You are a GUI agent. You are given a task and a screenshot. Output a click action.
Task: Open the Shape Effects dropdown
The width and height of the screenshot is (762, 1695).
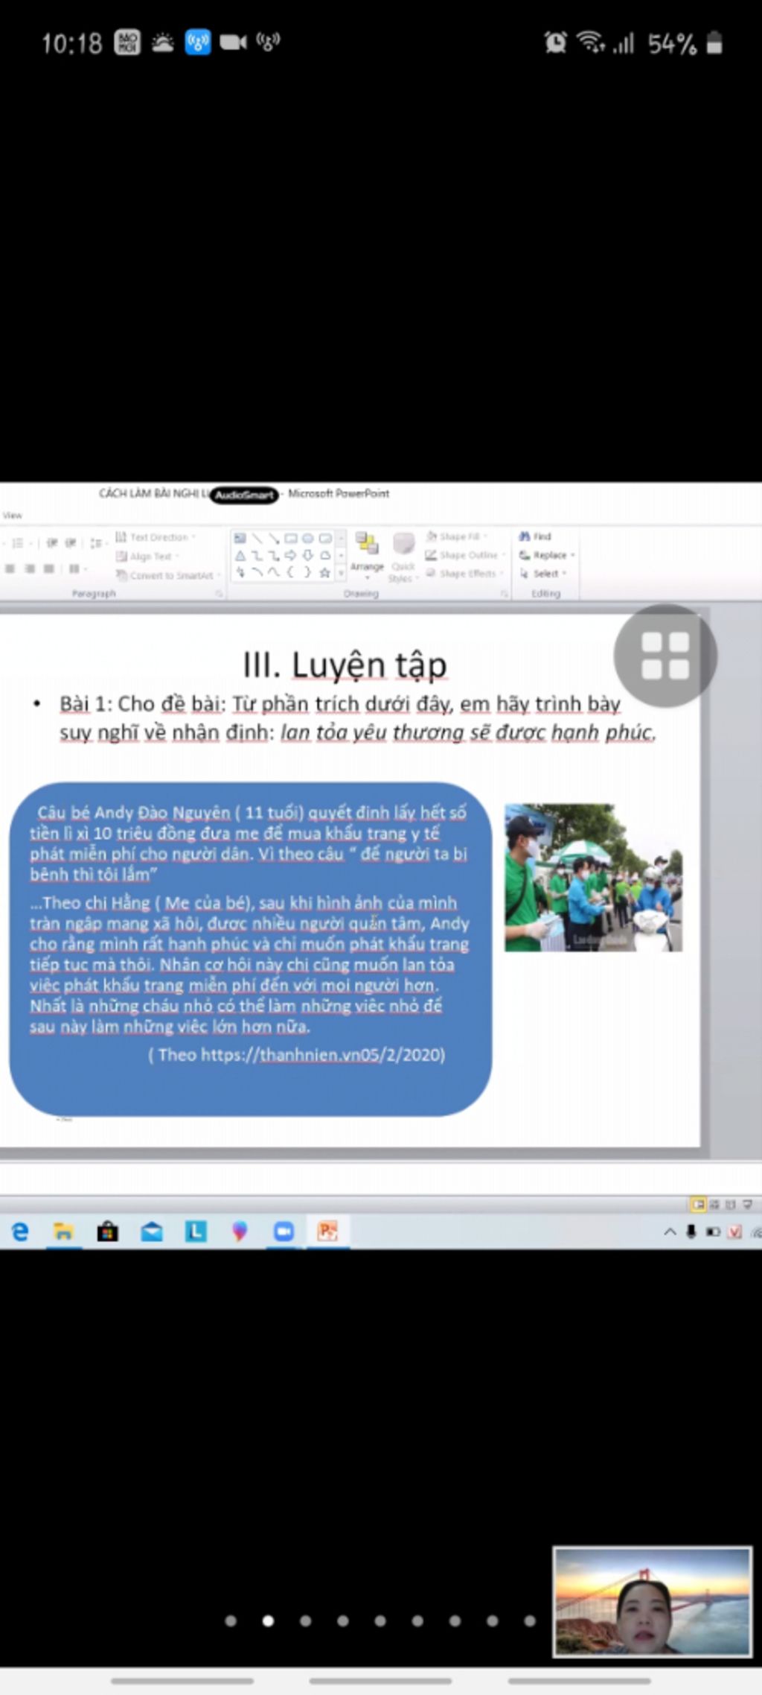[464, 573]
